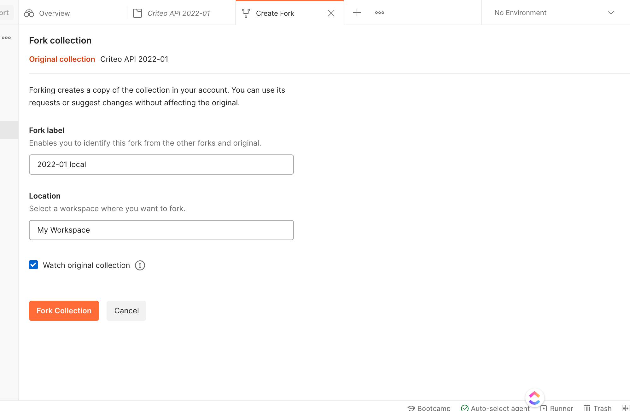Open the My Workspace location selector
This screenshot has width=630, height=411.
(161, 230)
